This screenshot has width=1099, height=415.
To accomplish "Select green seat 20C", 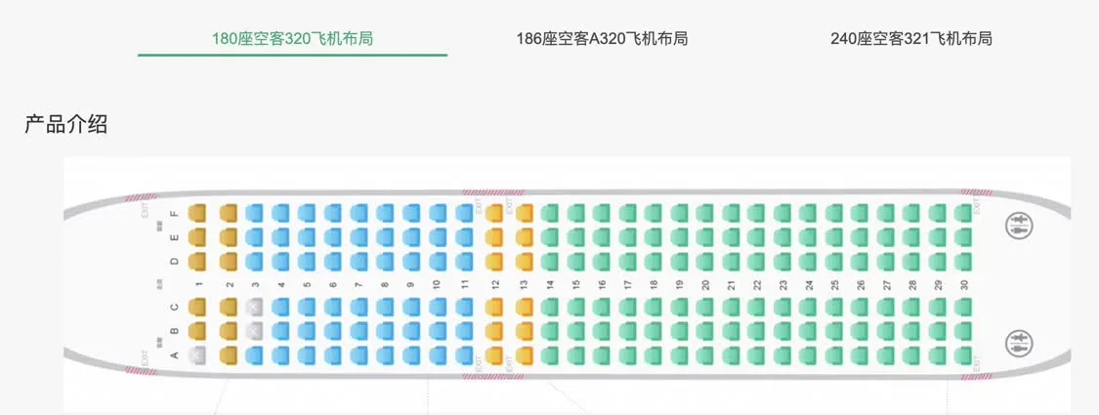I will 704,307.
